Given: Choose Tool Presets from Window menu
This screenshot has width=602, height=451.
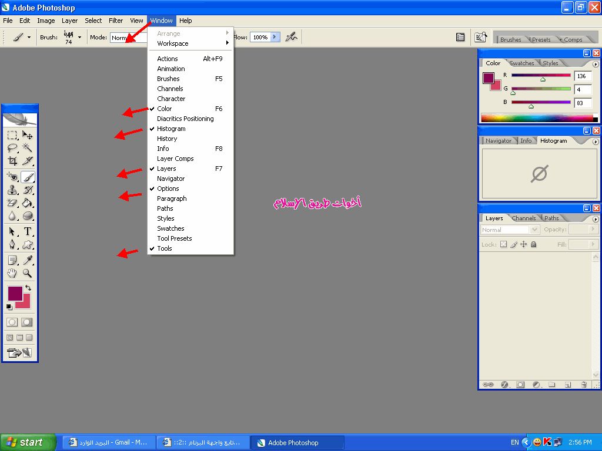Looking at the screenshot, I should [x=190, y=238].
